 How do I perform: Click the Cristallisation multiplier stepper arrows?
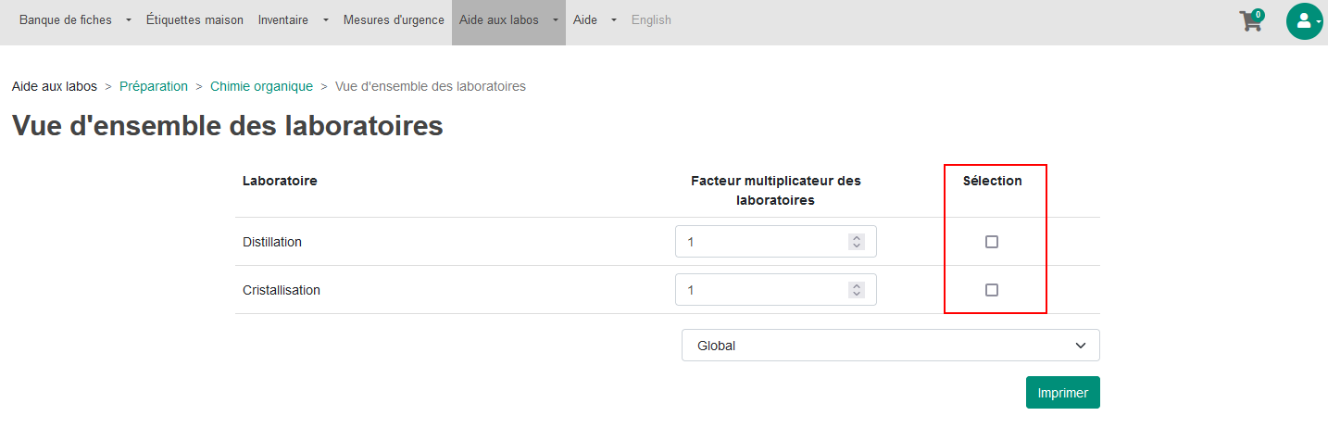(x=857, y=290)
